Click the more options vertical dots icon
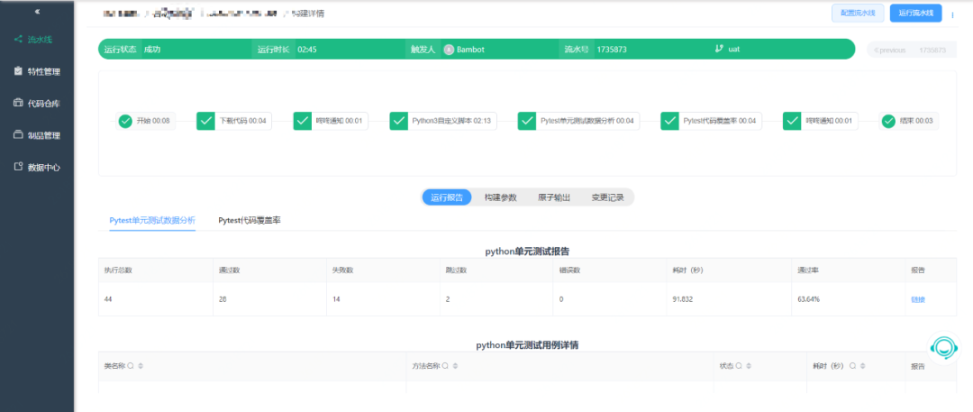This screenshot has height=412, width=973. pyautogui.click(x=952, y=14)
